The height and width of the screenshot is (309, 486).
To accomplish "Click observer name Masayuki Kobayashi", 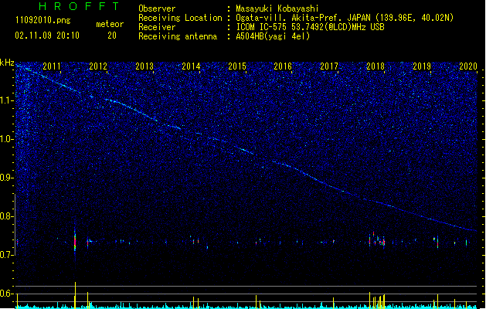I will pyautogui.click(x=277, y=8).
